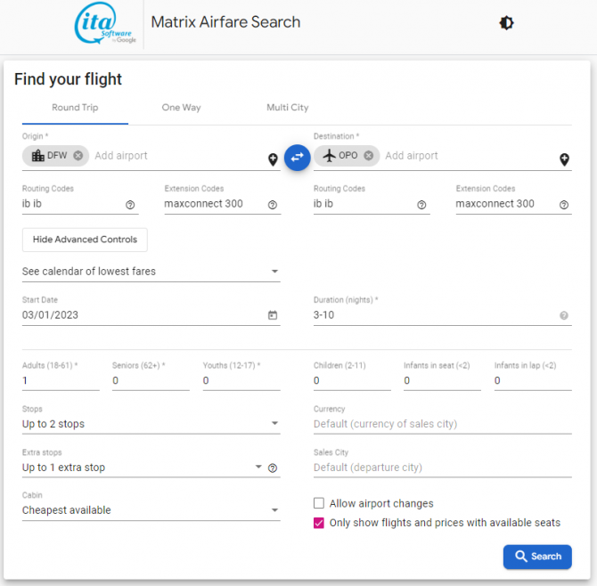Expand the Stops dropdown

point(151,424)
